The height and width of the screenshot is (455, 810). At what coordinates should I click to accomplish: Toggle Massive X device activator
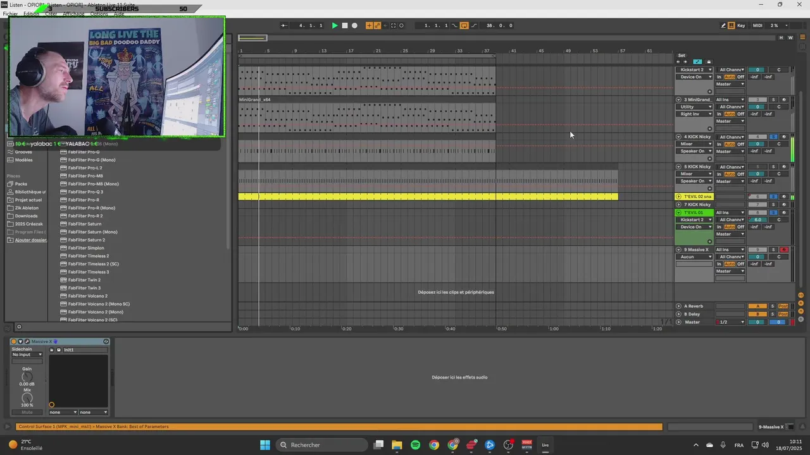click(14, 341)
